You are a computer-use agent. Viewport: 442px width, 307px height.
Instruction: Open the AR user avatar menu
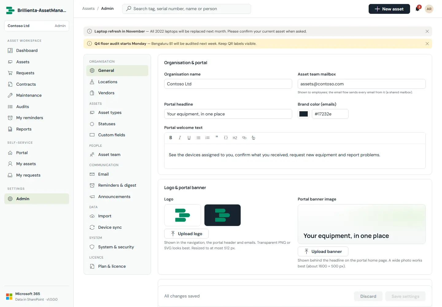click(x=429, y=9)
